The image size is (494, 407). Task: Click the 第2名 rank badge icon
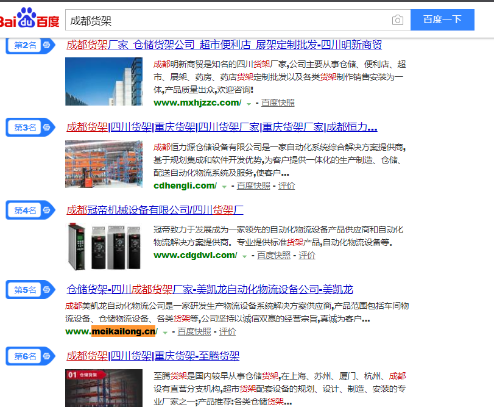coord(30,45)
